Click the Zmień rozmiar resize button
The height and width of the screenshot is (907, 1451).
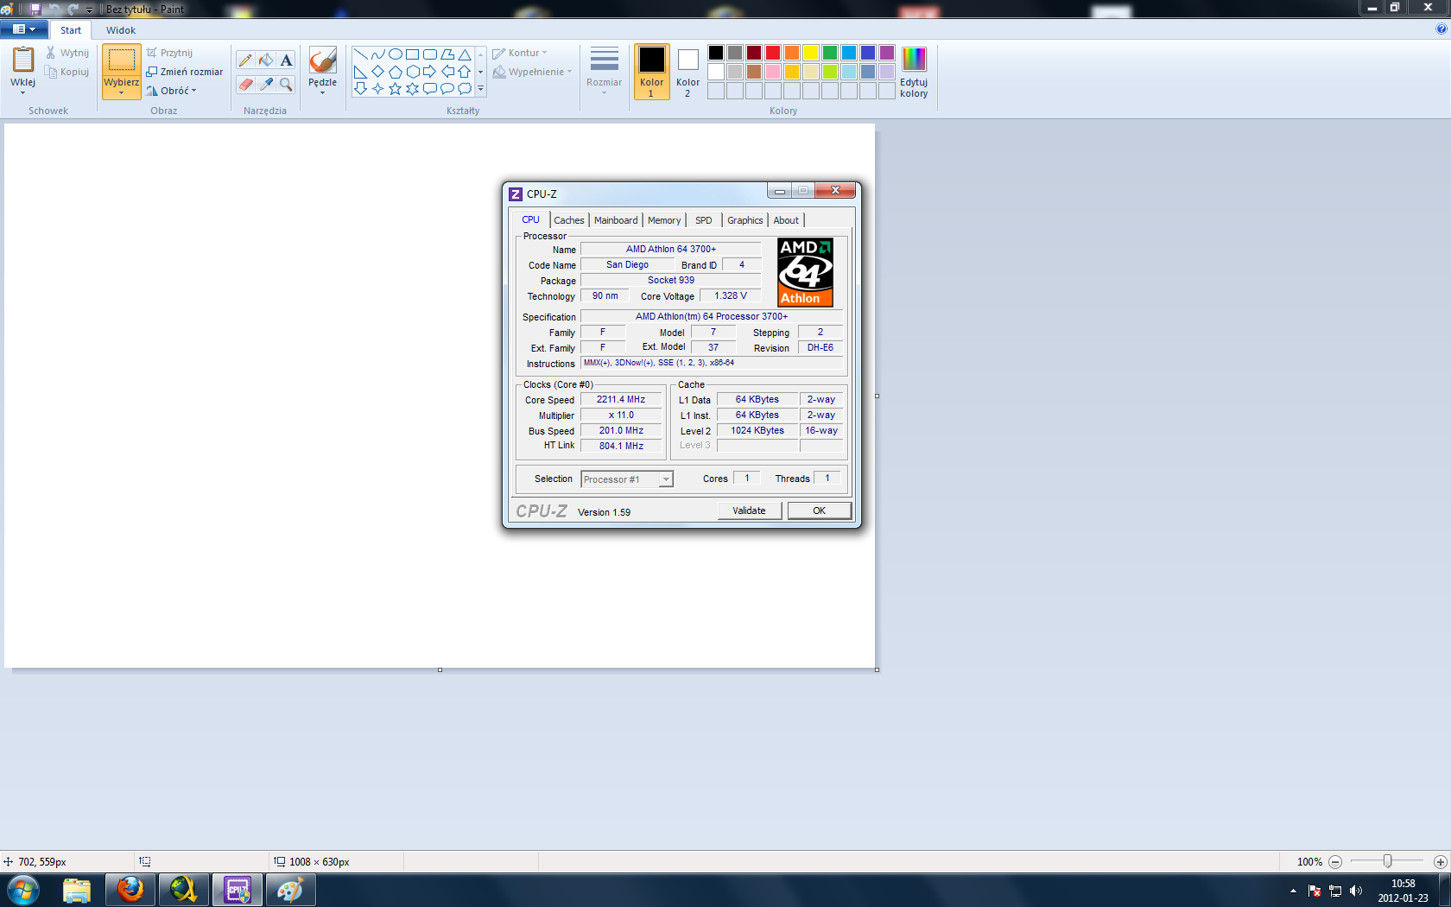(x=185, y=72)
